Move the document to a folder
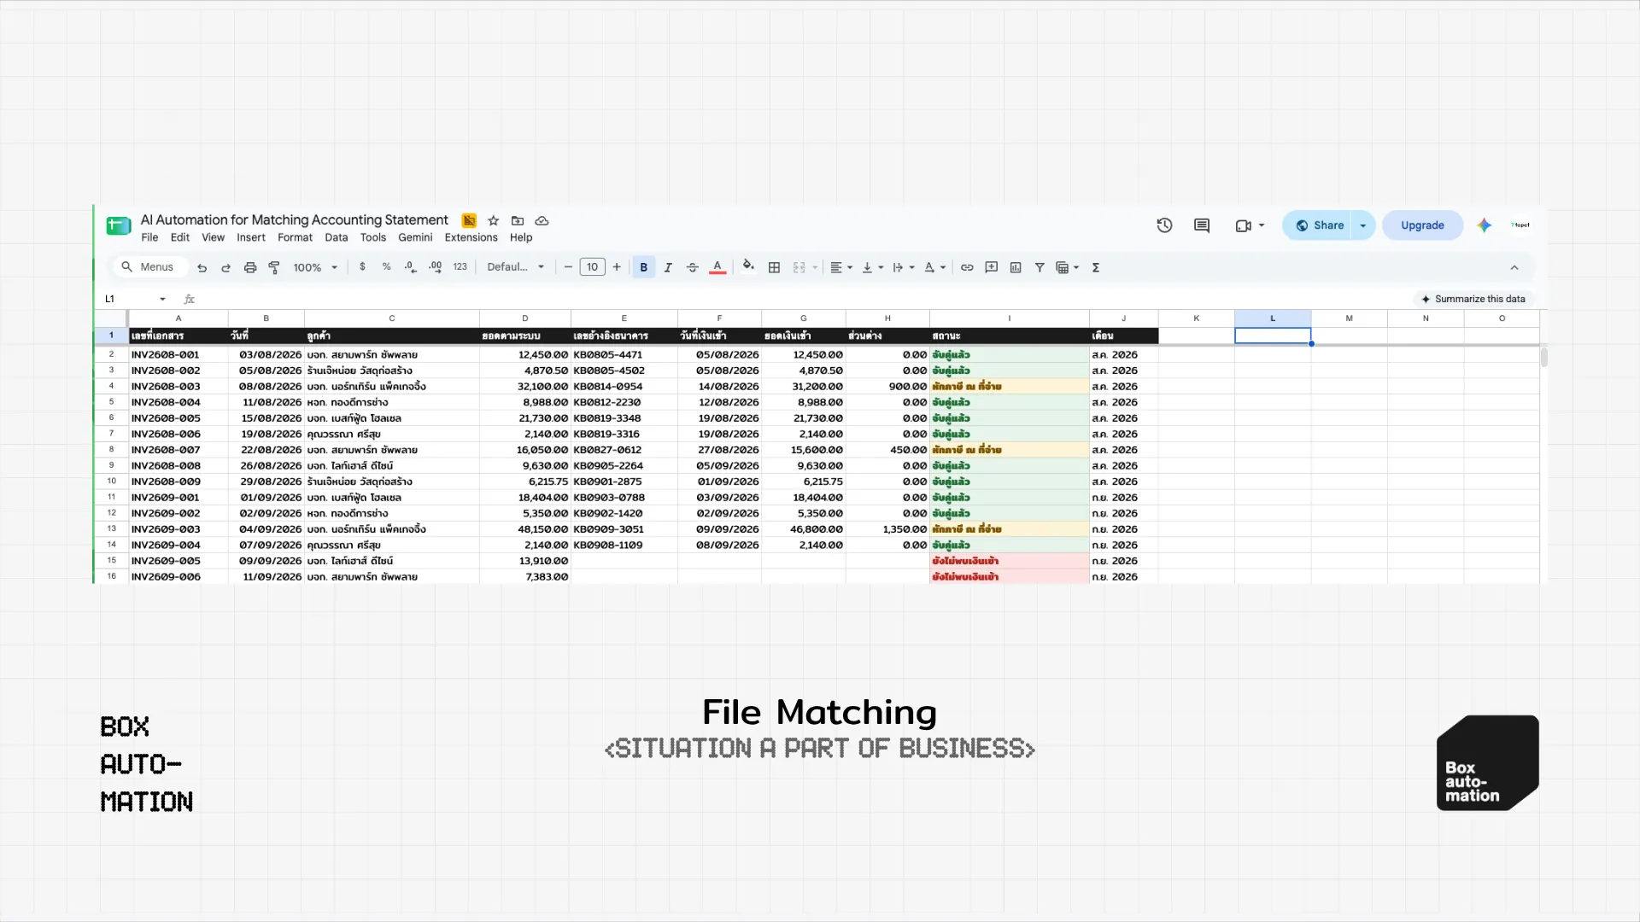The image size is (1640, 922). (517, 220)
